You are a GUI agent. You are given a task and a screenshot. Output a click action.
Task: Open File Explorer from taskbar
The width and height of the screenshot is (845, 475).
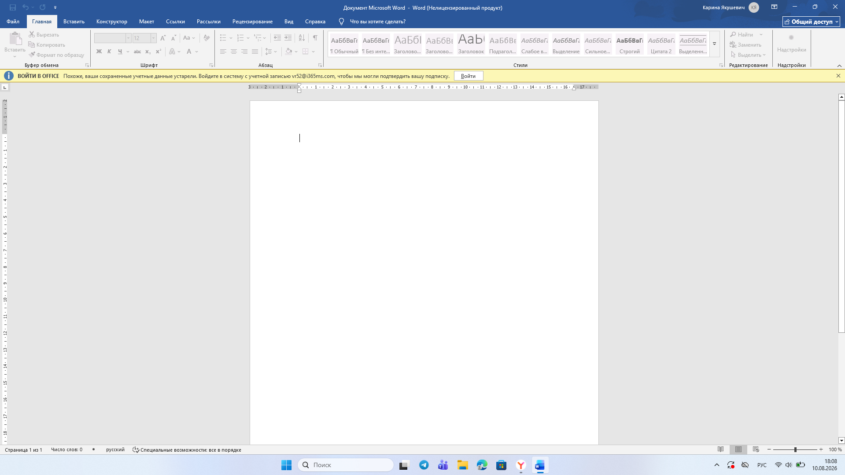[463, 465]
